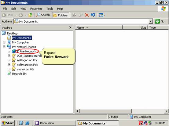Open the Address bar dropdown arrow

click(x=151, y=21)
